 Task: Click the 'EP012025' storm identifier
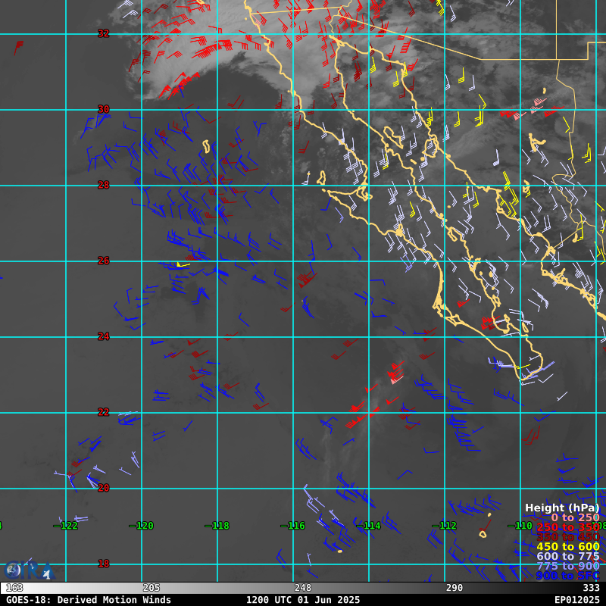pyautogui.click(x=576, y=600)
